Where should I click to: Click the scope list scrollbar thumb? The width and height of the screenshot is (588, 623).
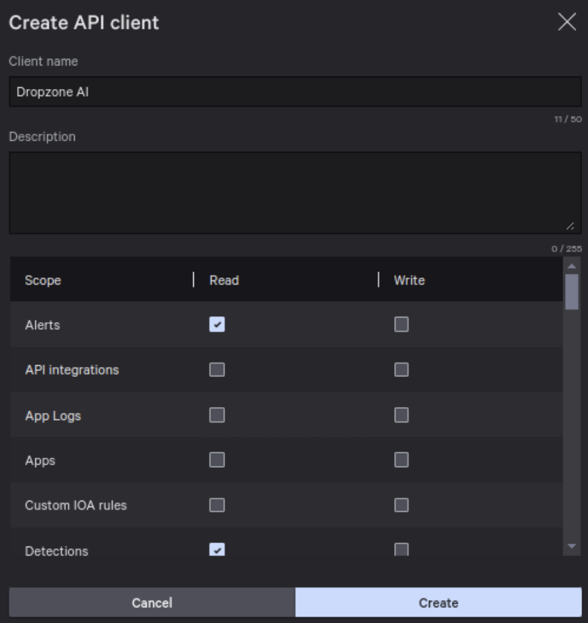point(572,291)
